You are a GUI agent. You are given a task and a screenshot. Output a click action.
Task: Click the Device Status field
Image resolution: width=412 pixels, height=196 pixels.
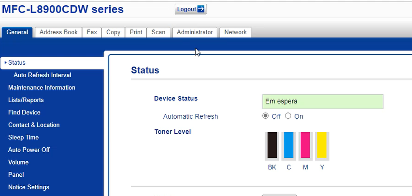coord(323,101)
